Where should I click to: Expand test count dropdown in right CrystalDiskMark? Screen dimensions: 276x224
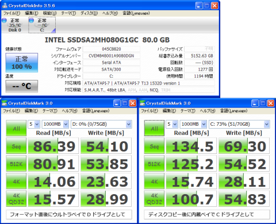(x=175, y=124)
